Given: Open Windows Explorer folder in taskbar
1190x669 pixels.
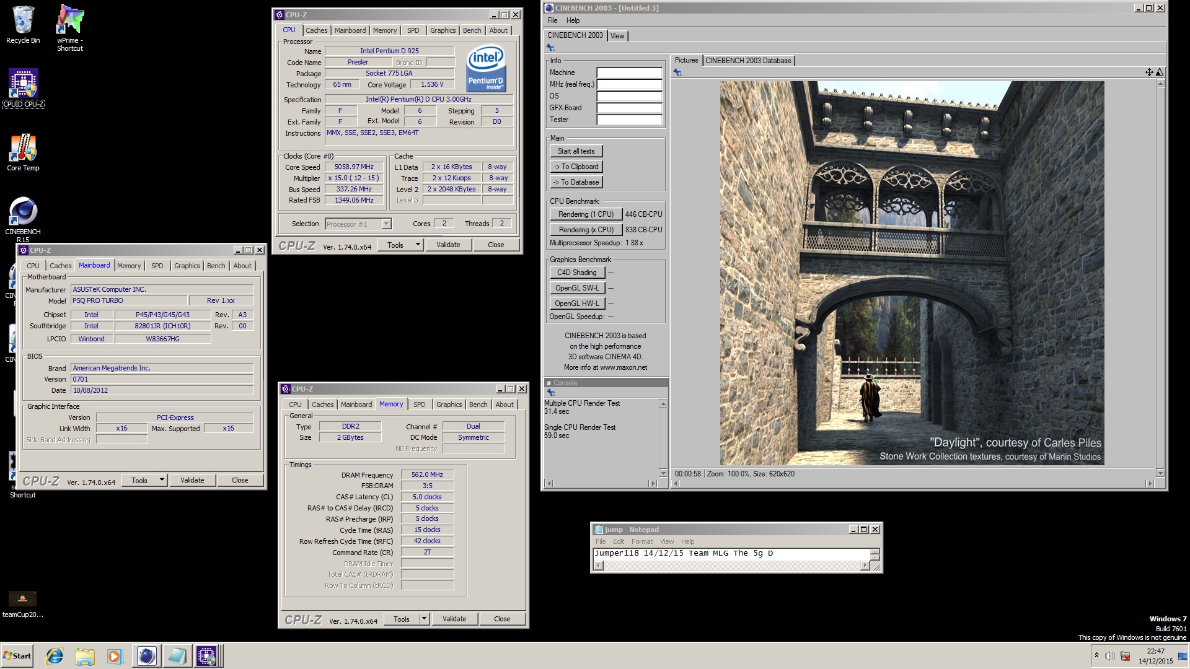Looking at the screenshot, I should pos(85,656).
